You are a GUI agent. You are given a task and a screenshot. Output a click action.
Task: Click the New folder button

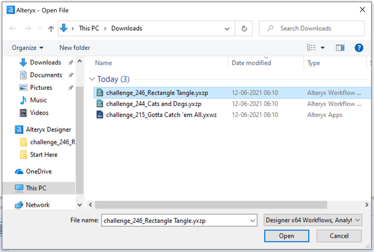pyautogui.click(x=74, y=48)
